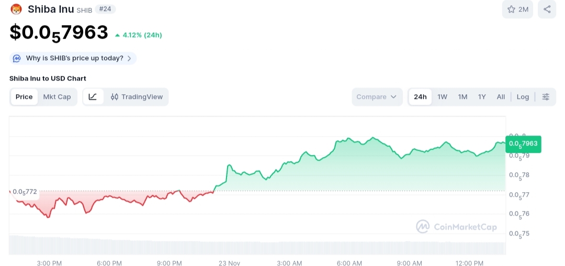Click the 9:00 AM time axis label
Screen dimensions: 565x266
409,263
